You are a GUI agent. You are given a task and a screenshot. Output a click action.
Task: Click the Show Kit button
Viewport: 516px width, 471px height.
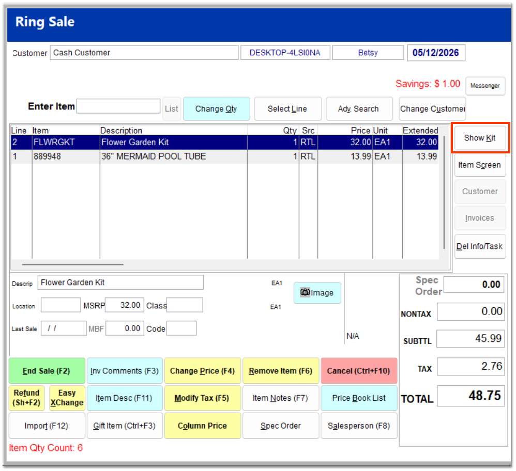(x=480, y=138)
